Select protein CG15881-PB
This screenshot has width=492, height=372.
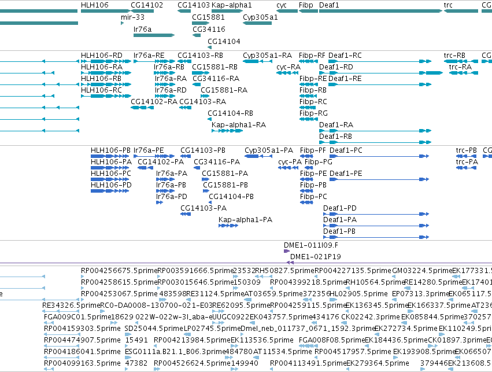(x=206, y=191)
